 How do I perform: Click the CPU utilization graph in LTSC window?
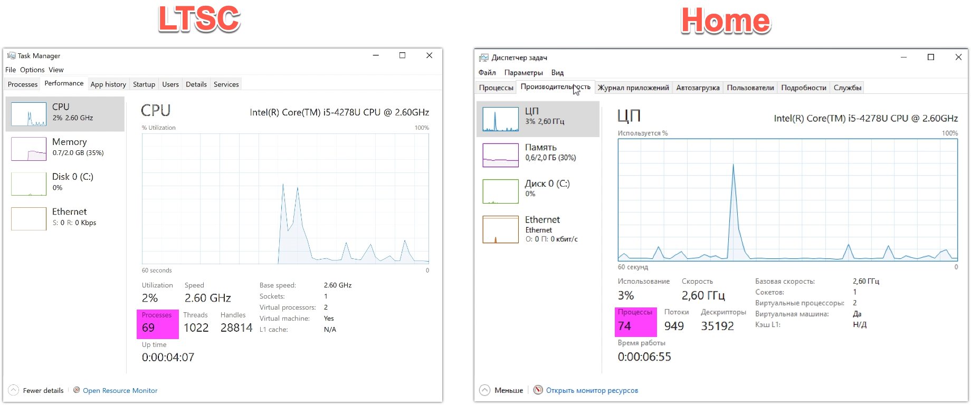click(285, 198)
